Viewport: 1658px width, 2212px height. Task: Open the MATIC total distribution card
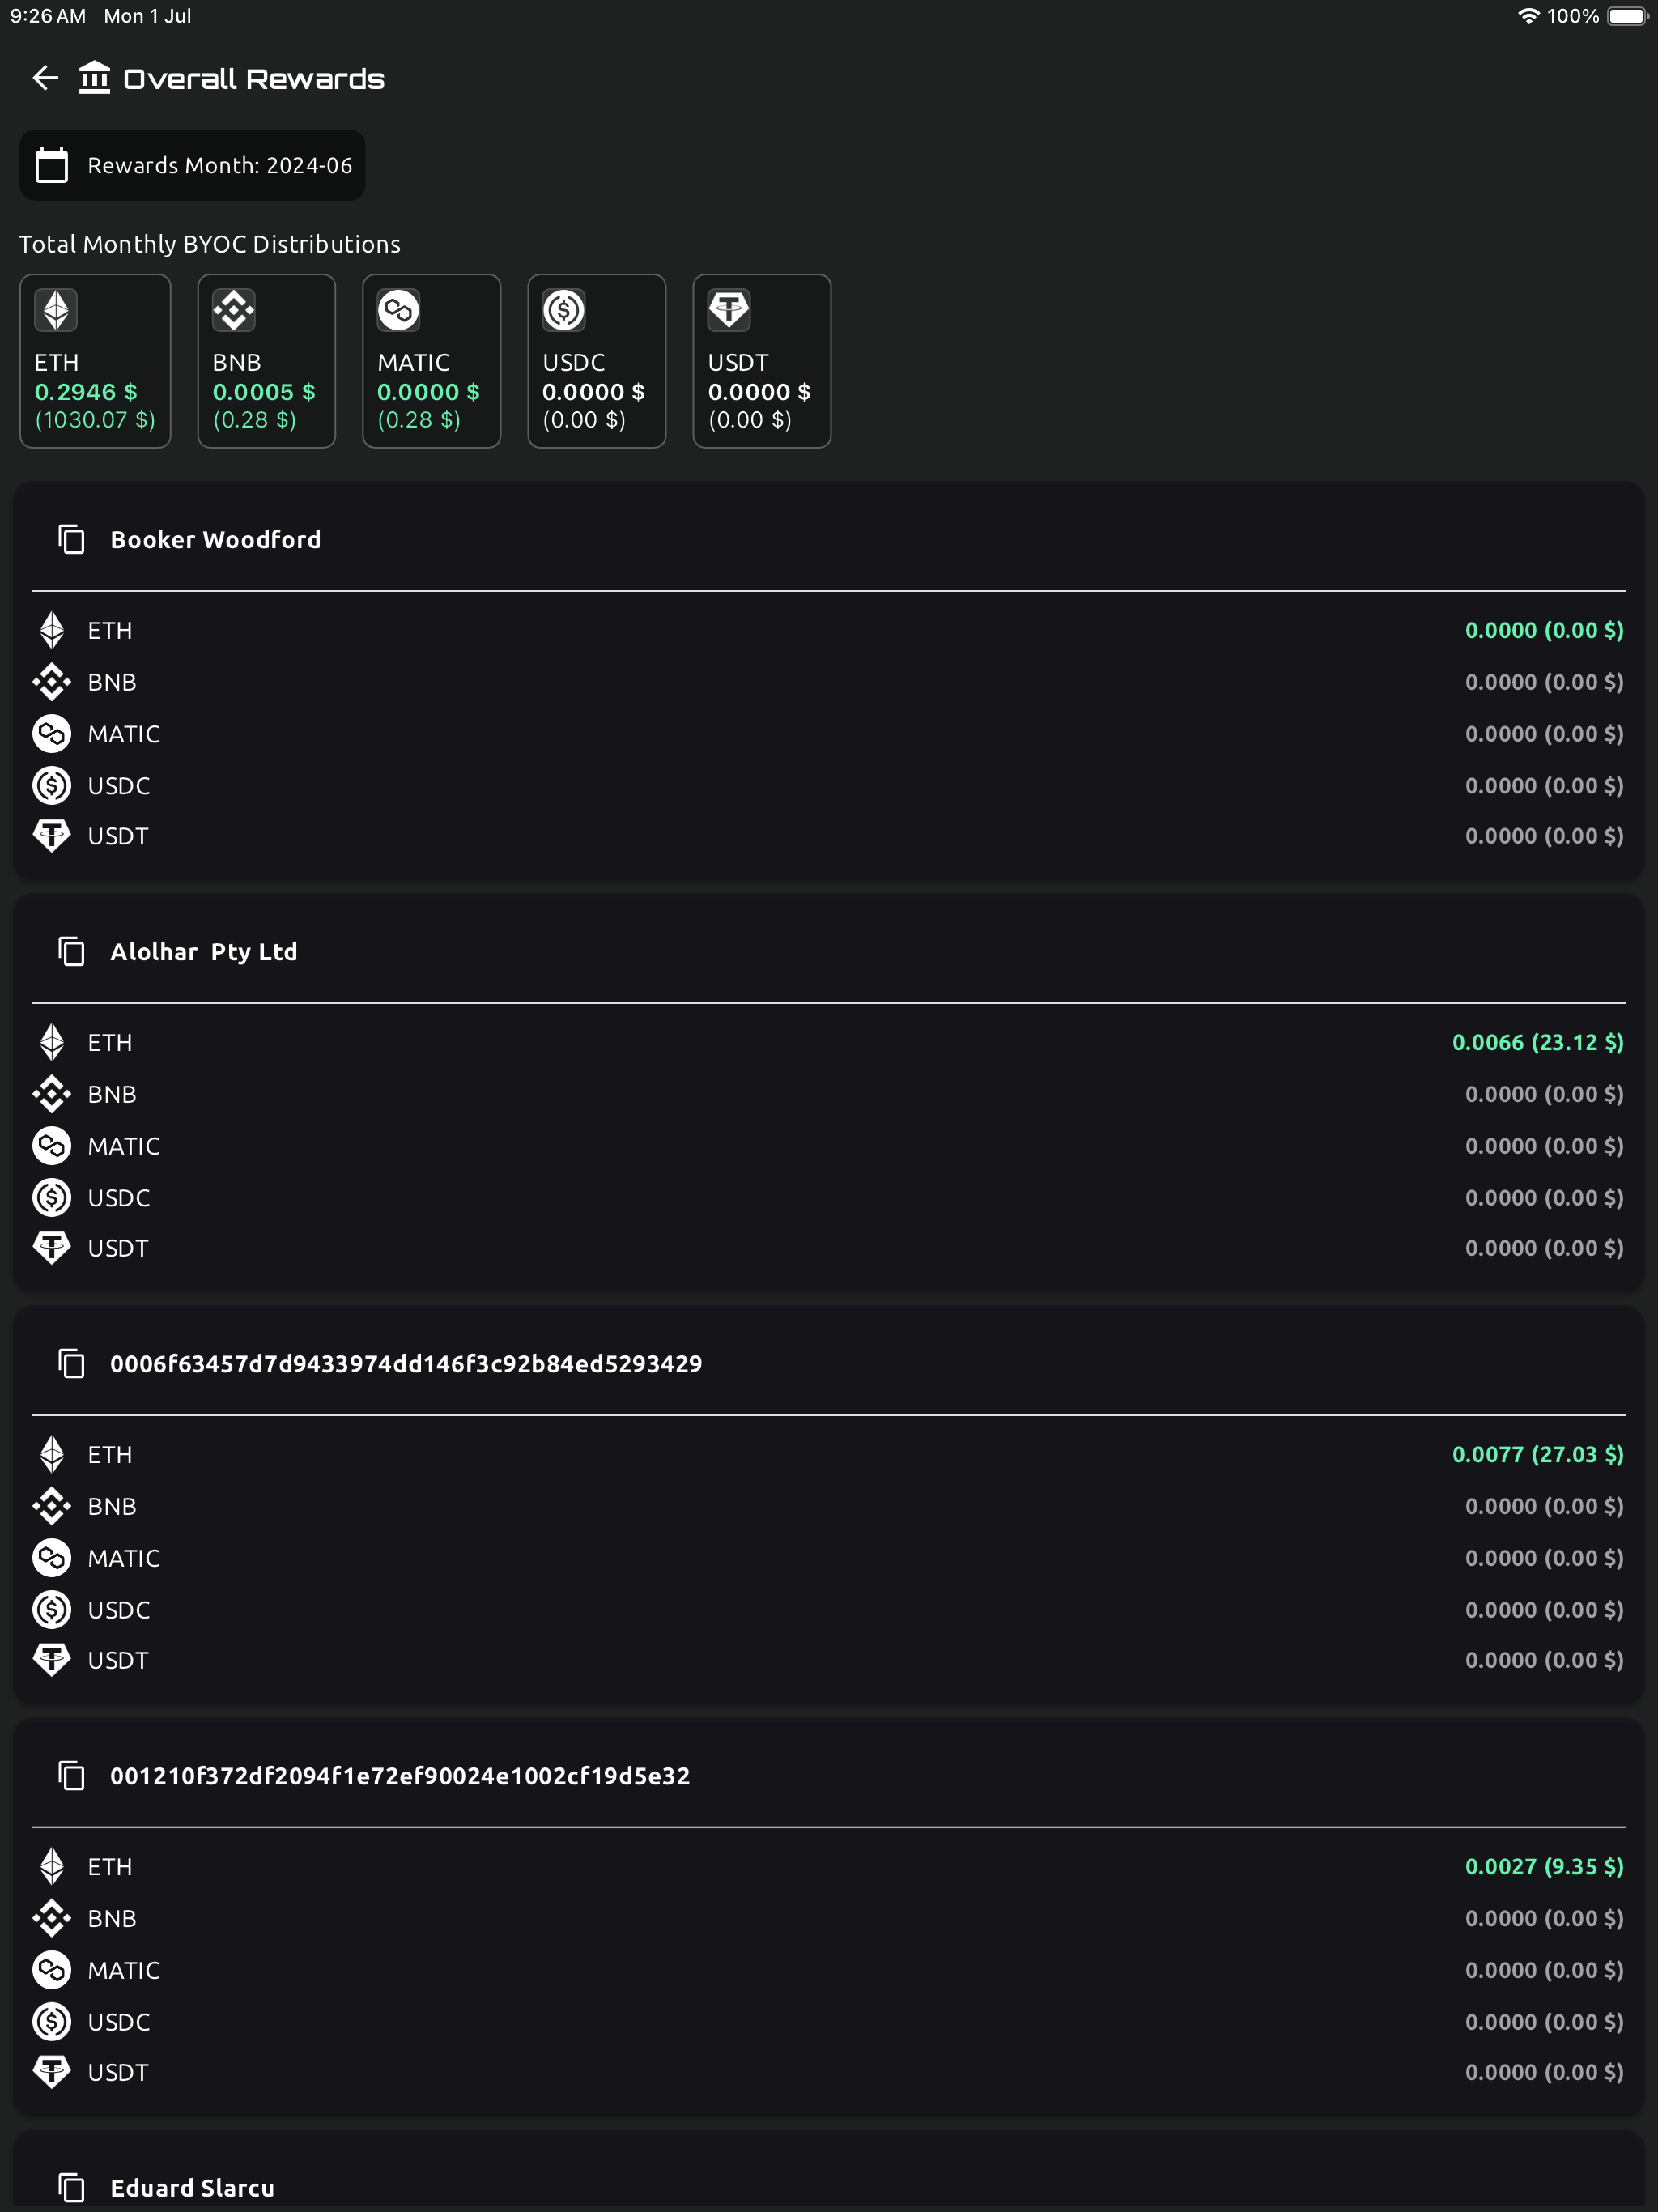pos(431,361)
